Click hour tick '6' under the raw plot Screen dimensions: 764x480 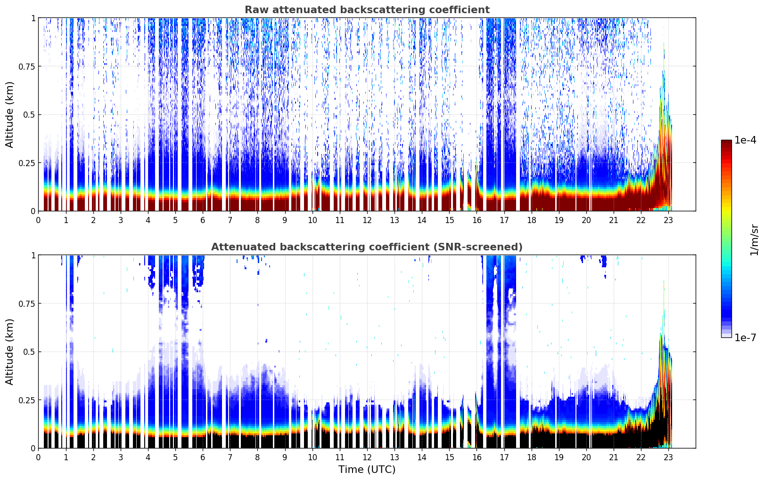pyautogui.click(x=203, y=220)
